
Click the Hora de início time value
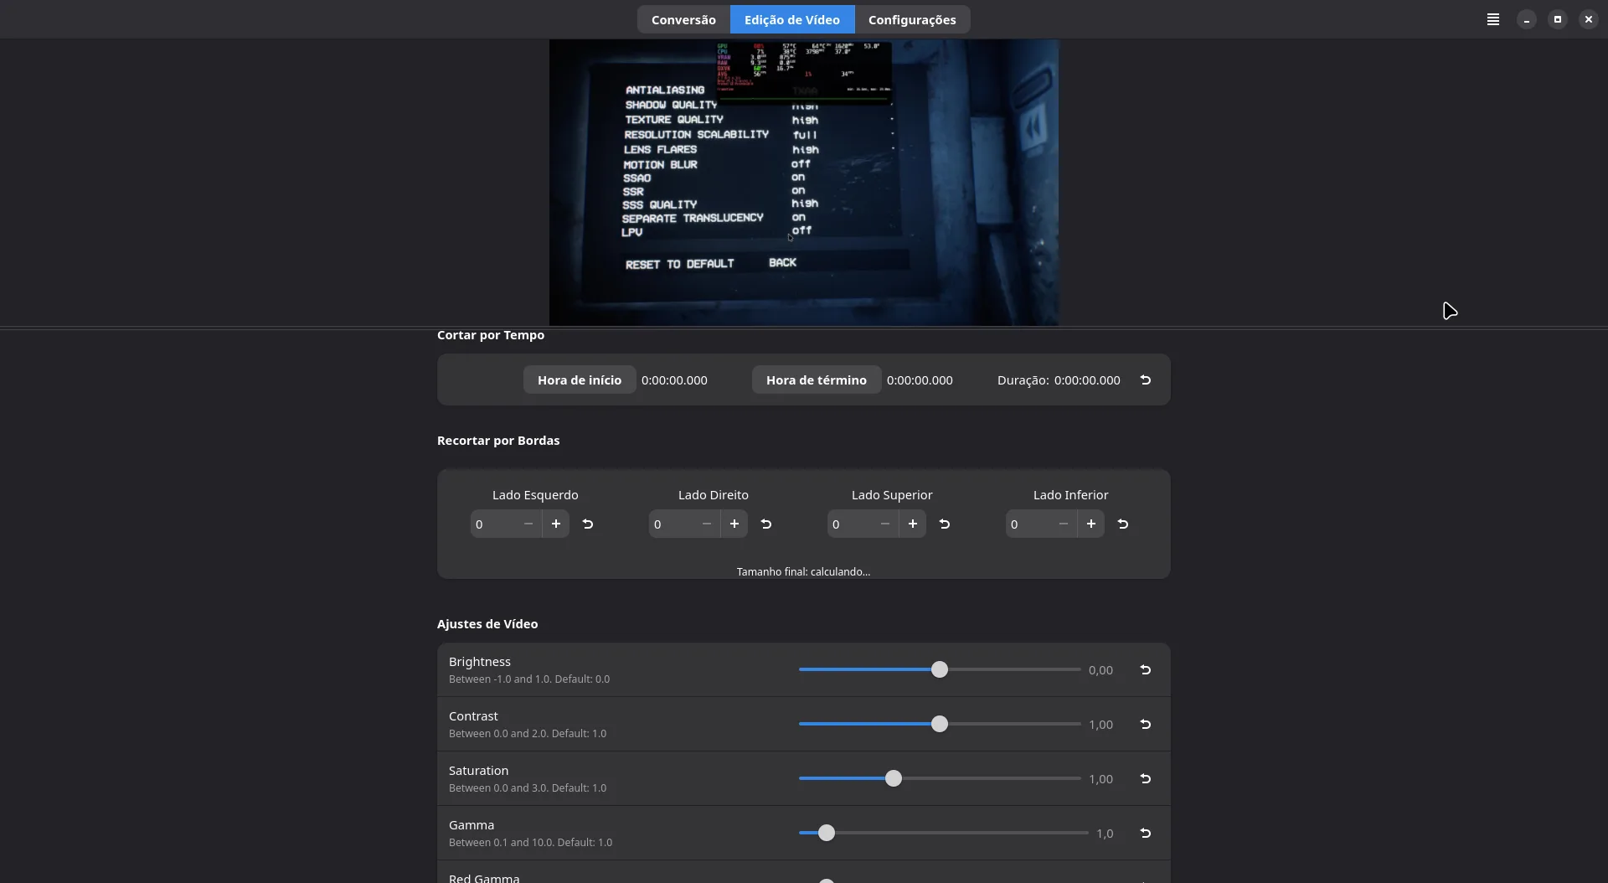(x=674, y=380)
